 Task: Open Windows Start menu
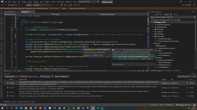tap(2, 108)
